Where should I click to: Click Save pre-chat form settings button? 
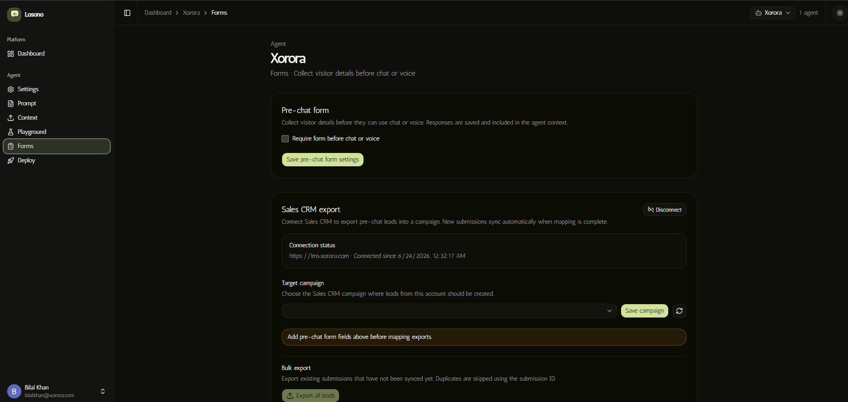(x=323, y=160)
